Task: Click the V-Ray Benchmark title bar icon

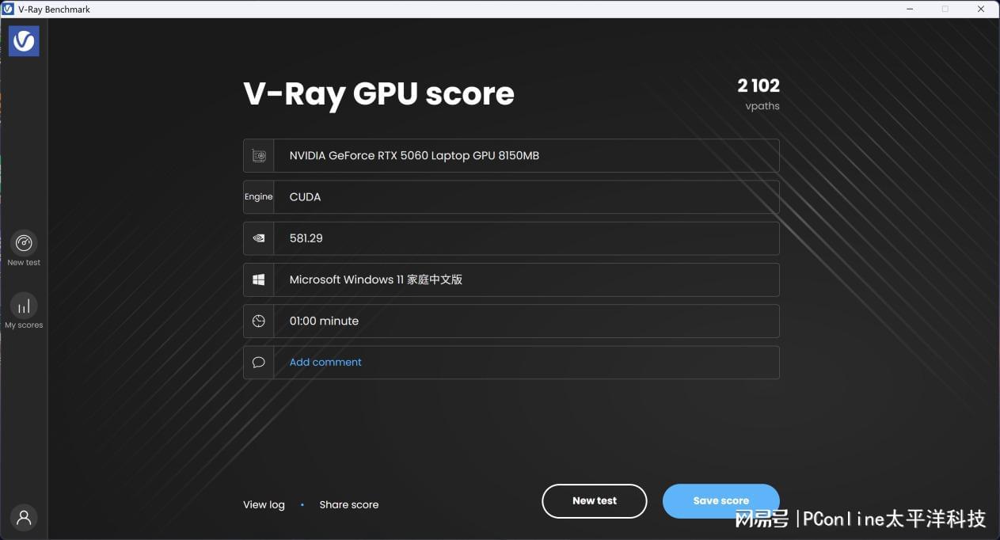Action: pyautogui.click(x=8, y=9)
